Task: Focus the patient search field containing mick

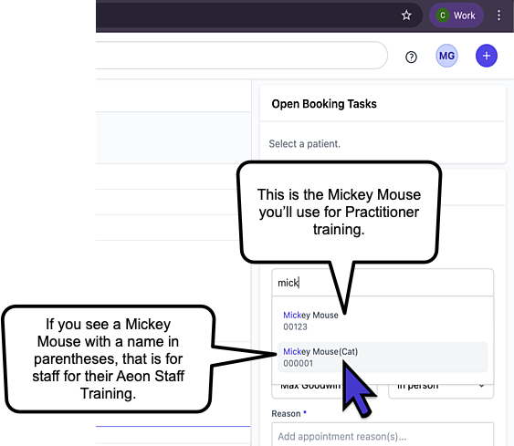Action: (x=383, y=283)
